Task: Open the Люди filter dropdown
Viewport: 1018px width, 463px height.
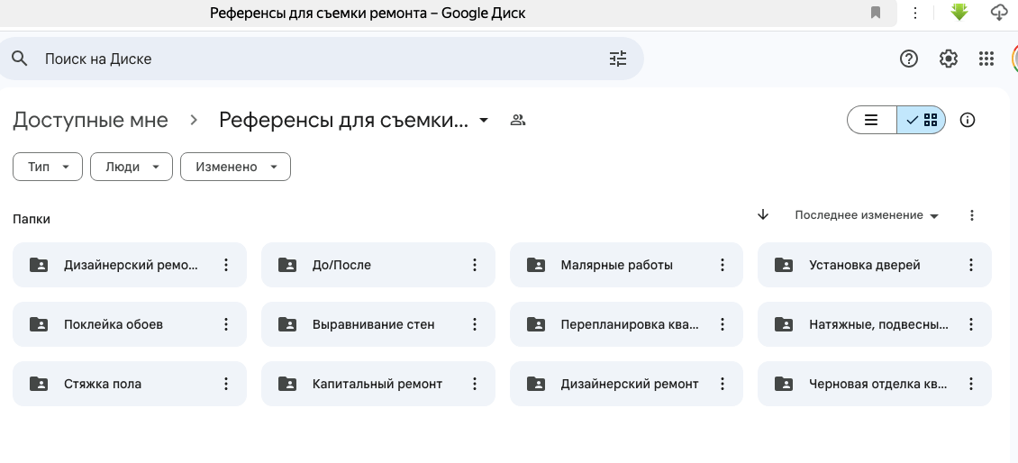Action: [x=132, y=167]
